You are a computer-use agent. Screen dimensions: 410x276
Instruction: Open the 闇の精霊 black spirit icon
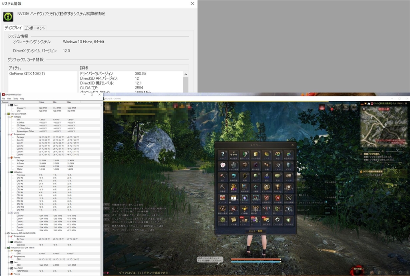pos(255,166)
